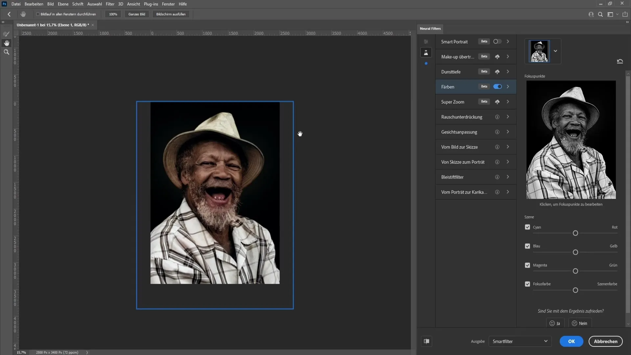The width and height of the screenshot is (631, 355).
Task: Click the back arrow in the options bar
Action: tap(9, 14)
